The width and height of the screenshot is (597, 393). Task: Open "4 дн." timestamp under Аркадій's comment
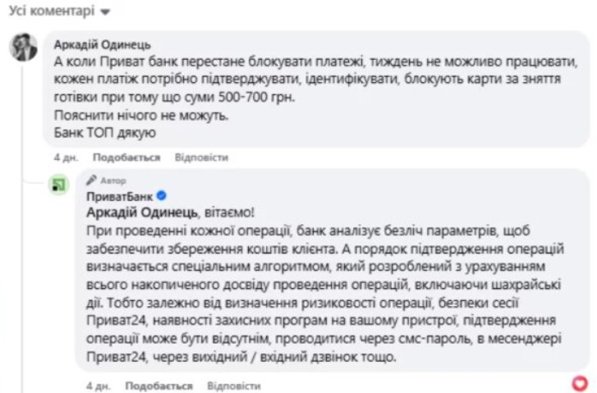[64, 157]
